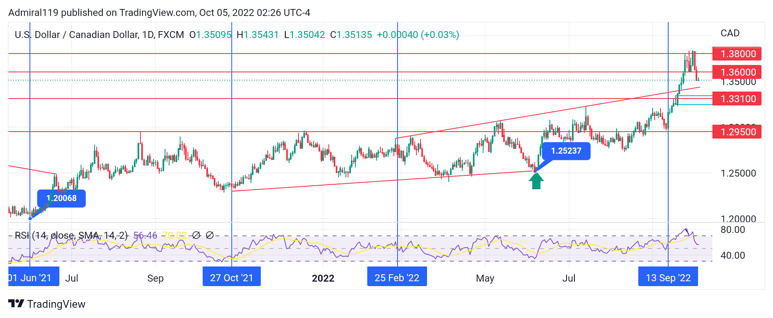The image size is (773, 318).
Task: Click the 1.29500 red price label
Action: tap(737, 132)
